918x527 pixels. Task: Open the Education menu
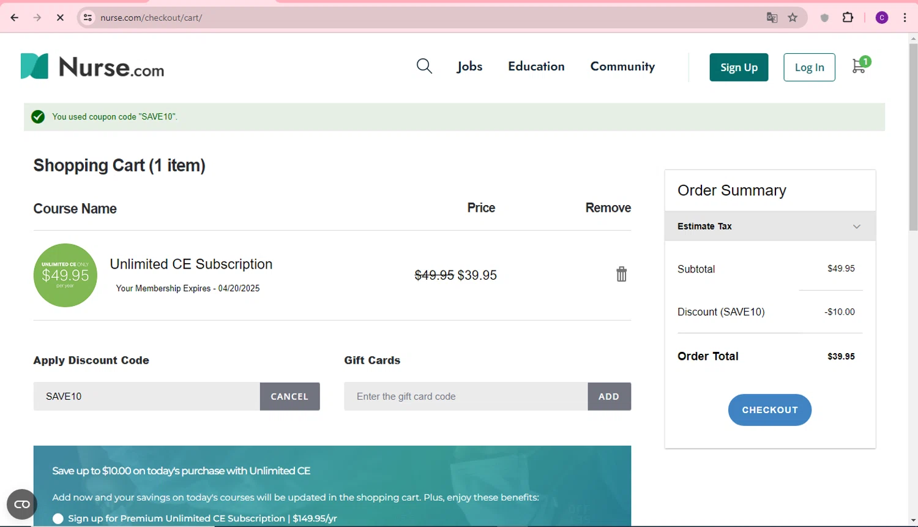pos(536,66)
